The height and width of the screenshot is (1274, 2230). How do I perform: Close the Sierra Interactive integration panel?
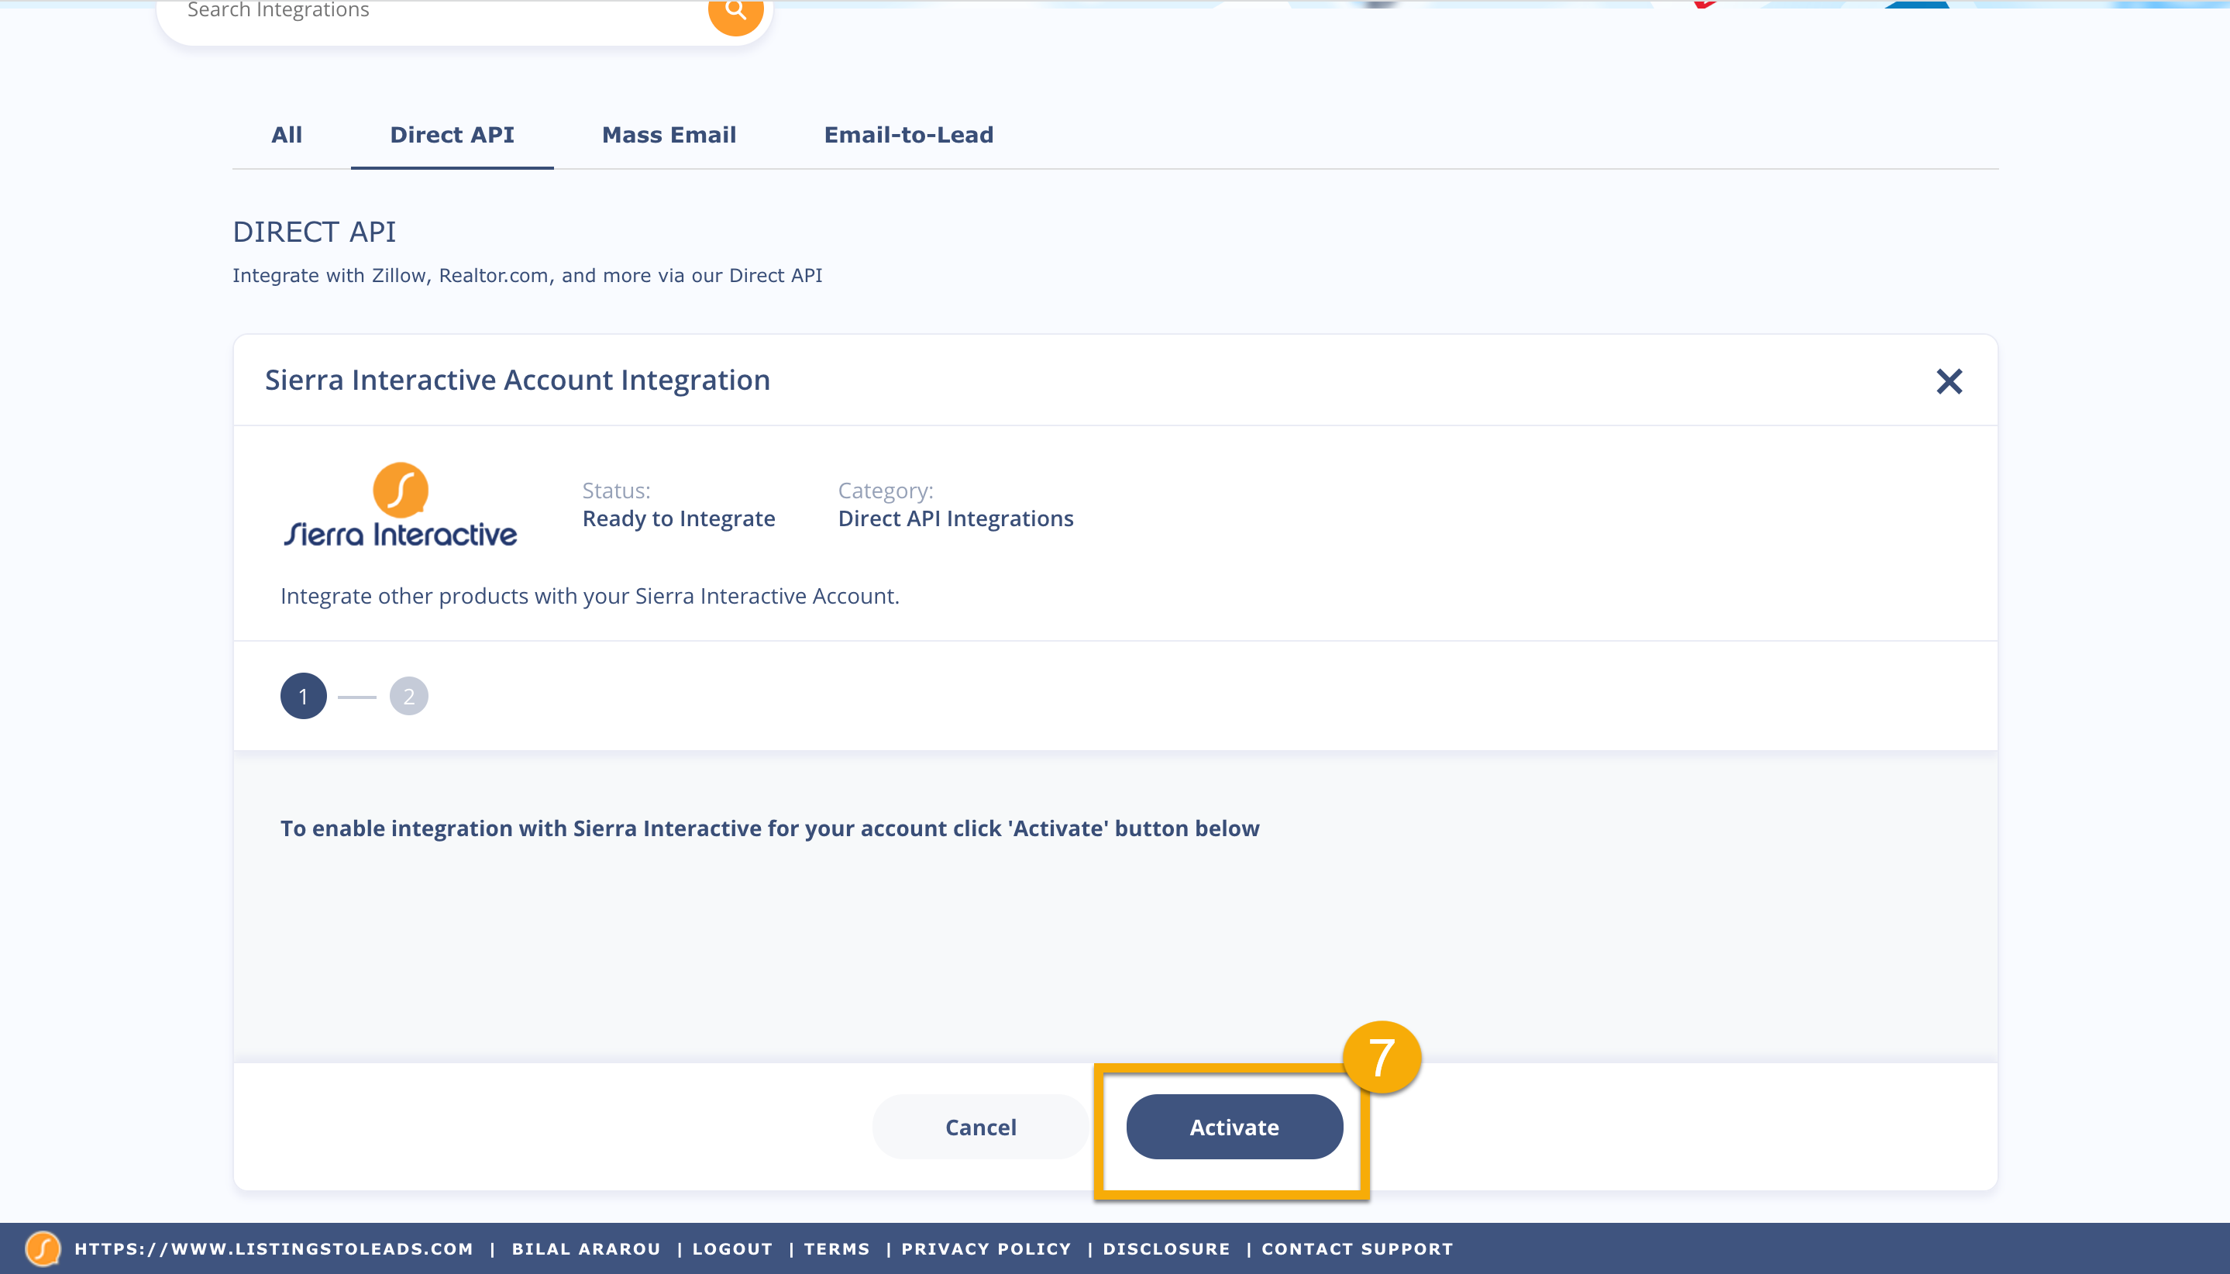(1948, 380)
